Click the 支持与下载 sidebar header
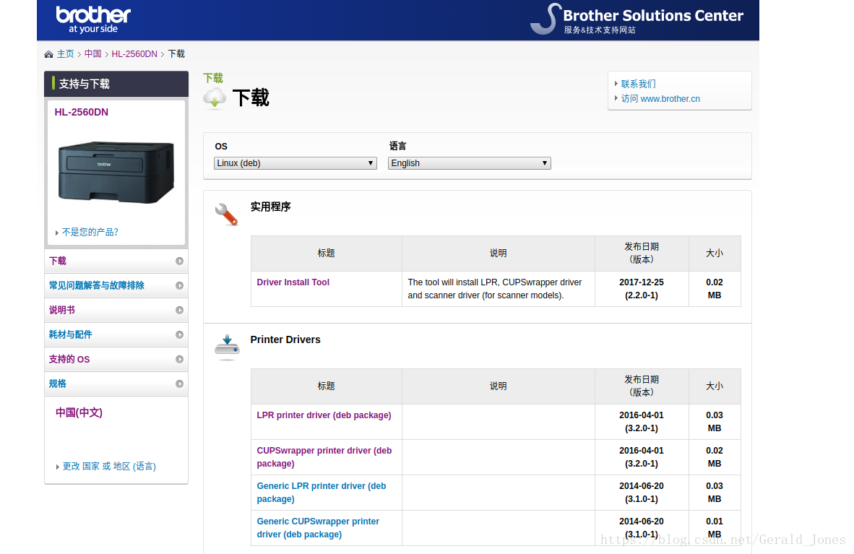854x554 pixels. (116, 84)
